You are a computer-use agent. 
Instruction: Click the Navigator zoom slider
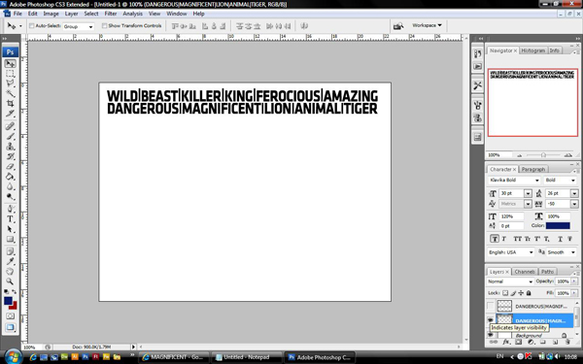point(543,155)
